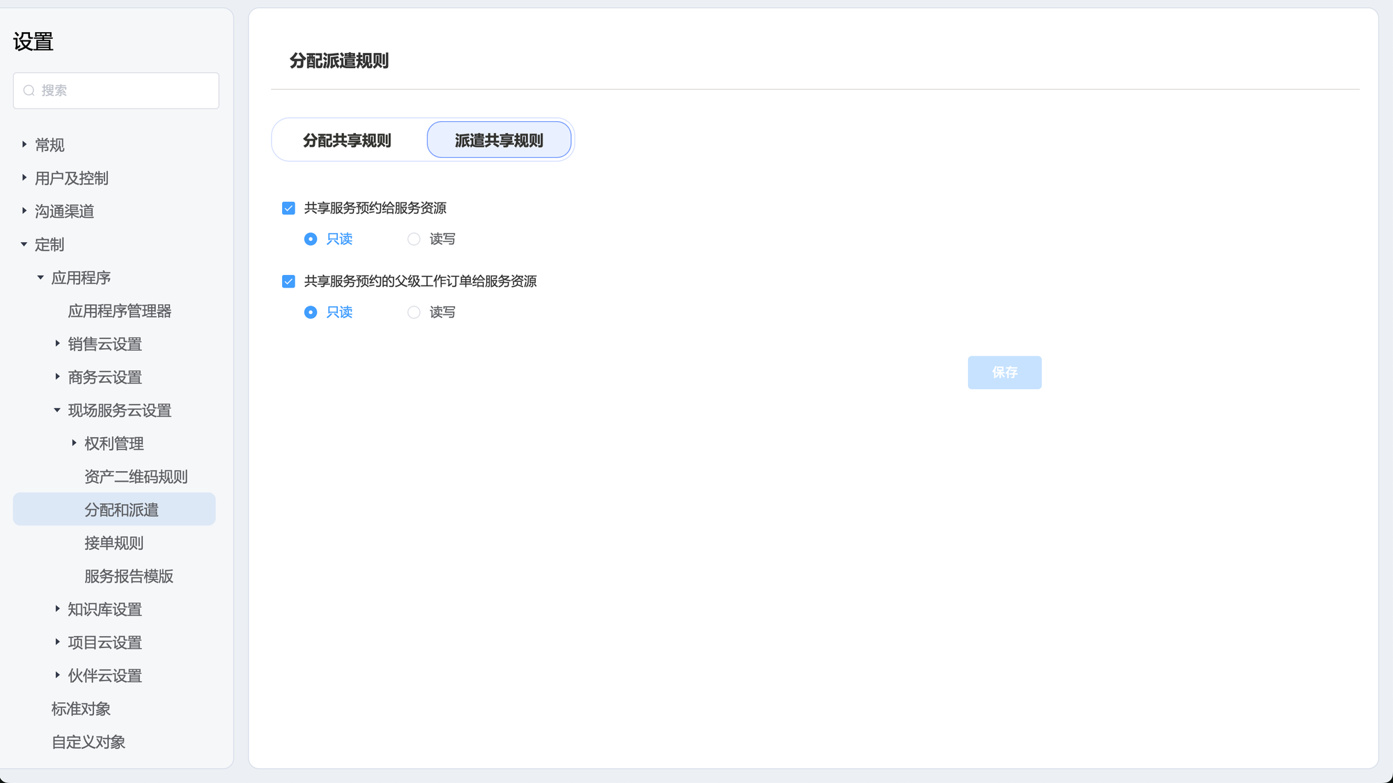The image size is (1393, 783).
Task: Collapse the 定制 section arrow
Action: 24,244
